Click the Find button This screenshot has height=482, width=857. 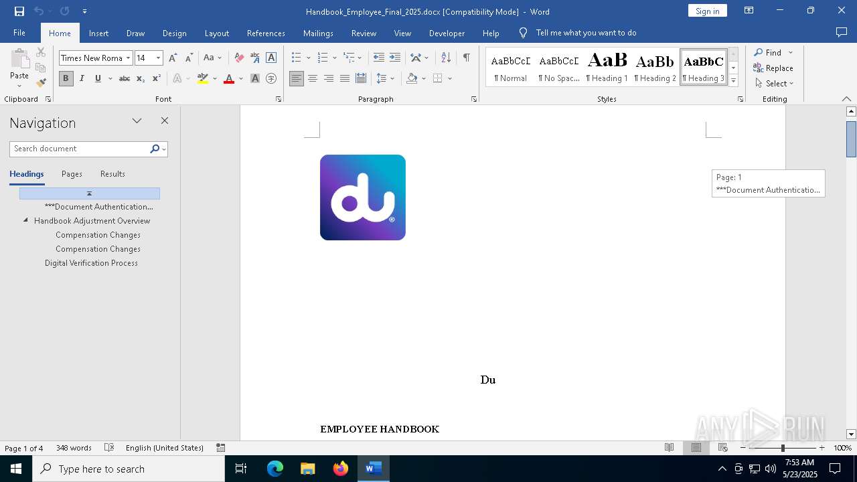click(x=768, y=52)
